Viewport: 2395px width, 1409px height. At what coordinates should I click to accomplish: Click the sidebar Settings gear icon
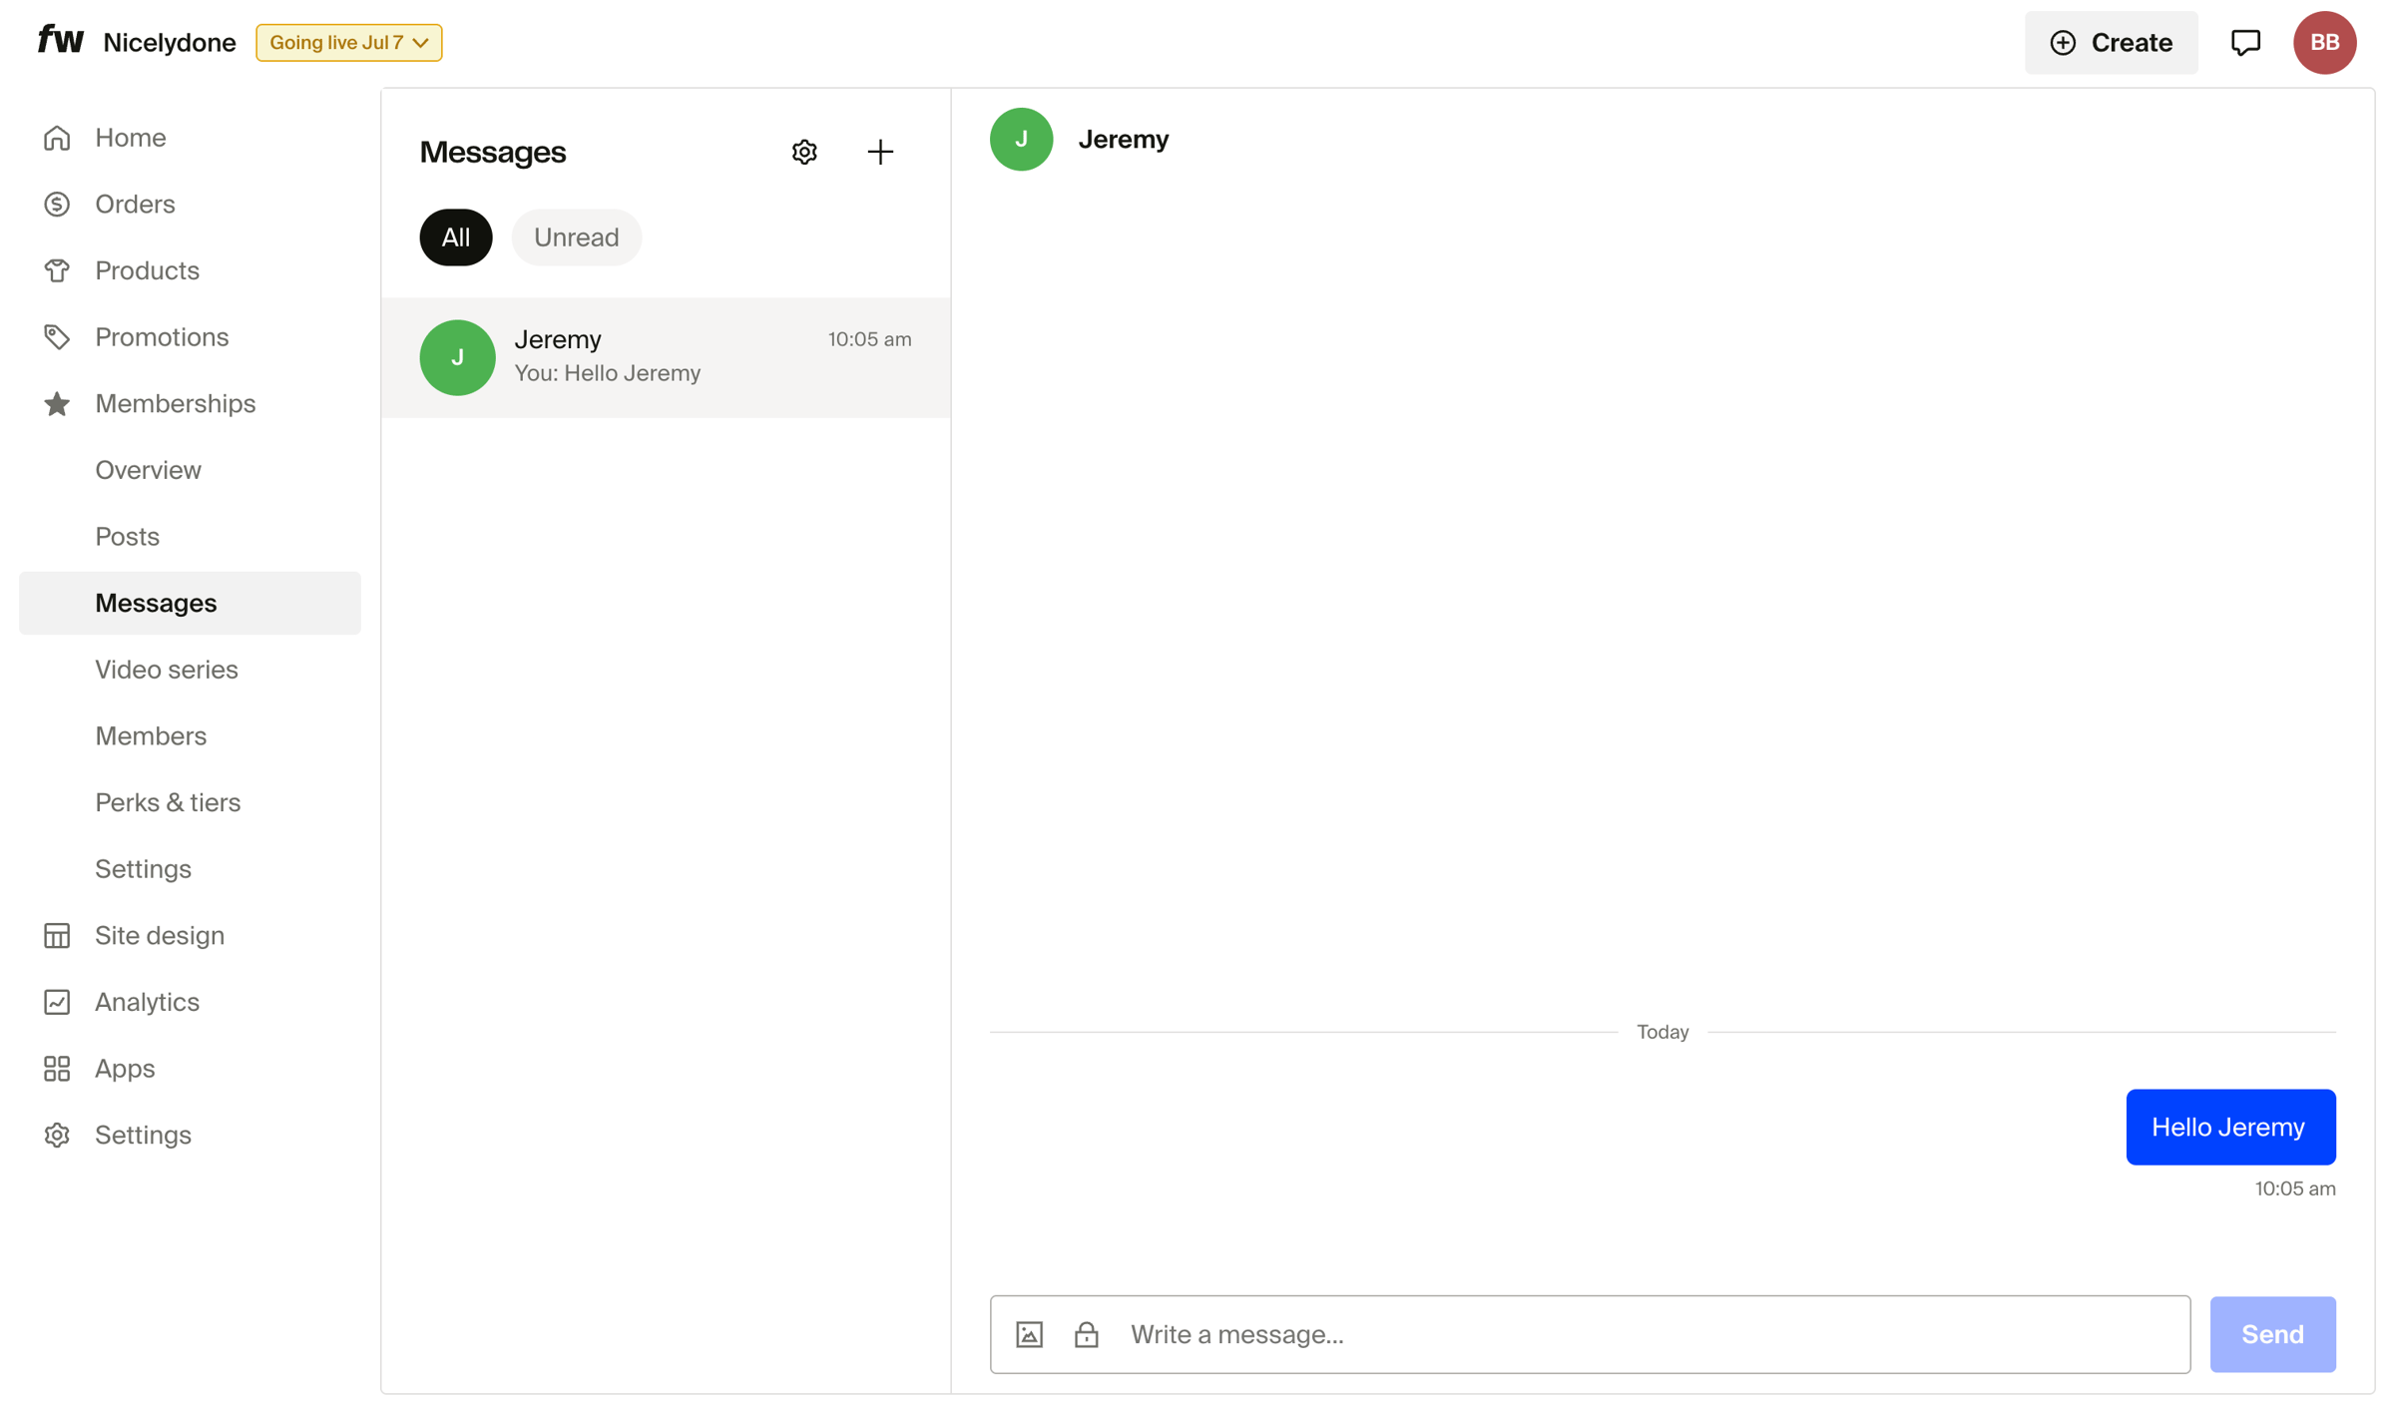tap(57, 1136)
